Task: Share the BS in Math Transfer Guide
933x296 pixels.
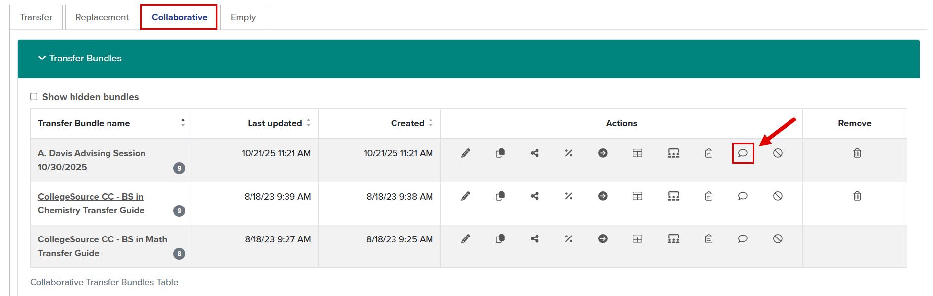Action: tap(535, 239)
